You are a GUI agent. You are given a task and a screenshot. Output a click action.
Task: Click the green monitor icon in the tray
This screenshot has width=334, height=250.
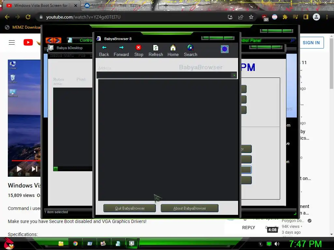coord(269,244)
